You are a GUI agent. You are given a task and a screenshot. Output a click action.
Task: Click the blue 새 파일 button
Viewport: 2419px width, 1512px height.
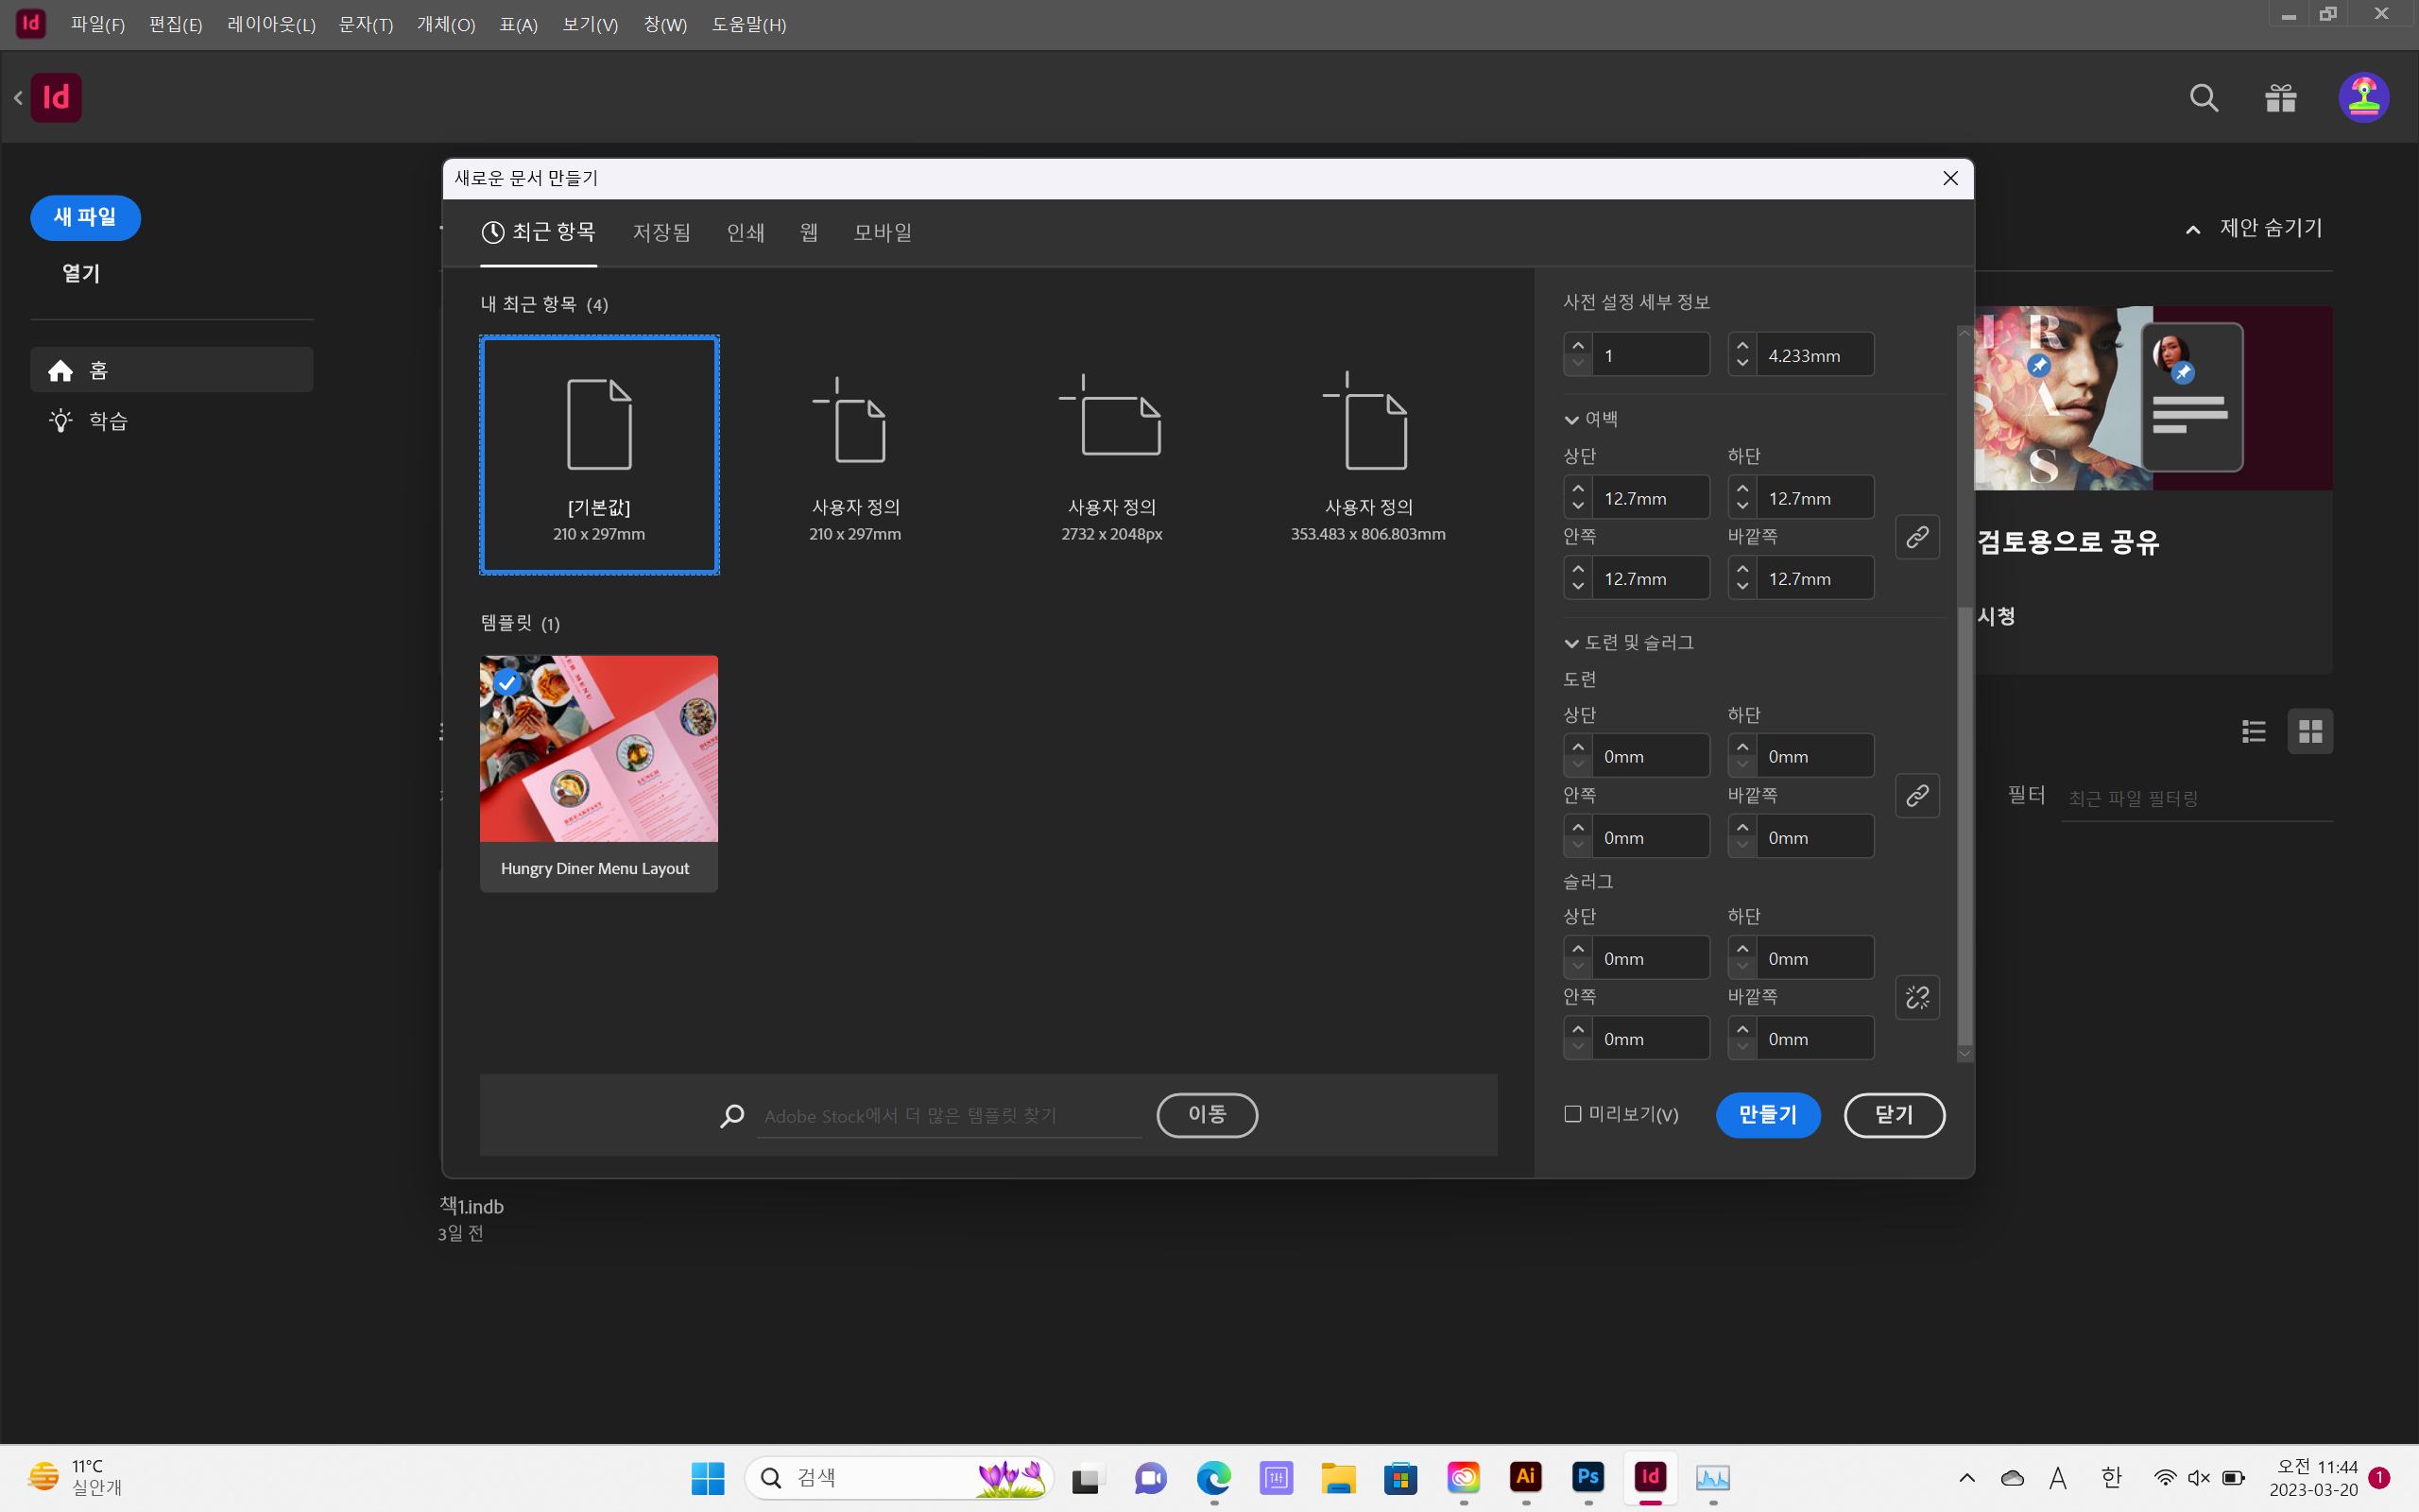pyautogui.click(x=86, y=218)
